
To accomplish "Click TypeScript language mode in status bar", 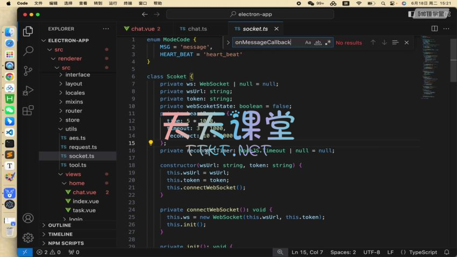I will coord(423,252).
